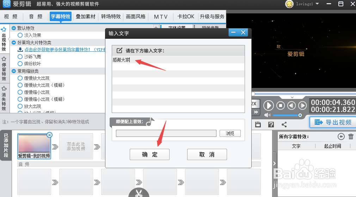Select 缓慢放大出现（模糊） radio option

20,85
